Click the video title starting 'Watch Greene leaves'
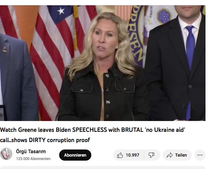Screen dimensions: 212x169 tap(93, 130)
